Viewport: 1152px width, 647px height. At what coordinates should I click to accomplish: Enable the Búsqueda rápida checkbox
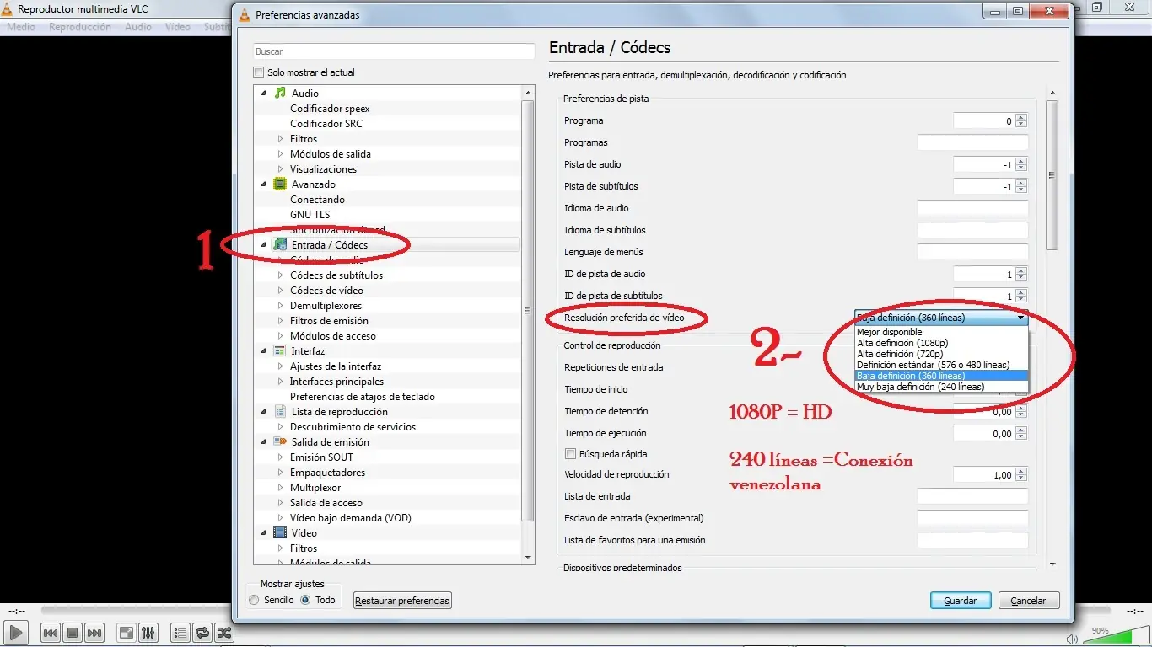pos(570,454)
